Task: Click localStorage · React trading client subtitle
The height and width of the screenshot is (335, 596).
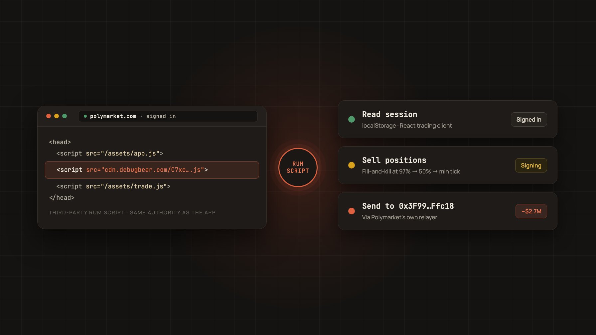Action: pos(407,126)
